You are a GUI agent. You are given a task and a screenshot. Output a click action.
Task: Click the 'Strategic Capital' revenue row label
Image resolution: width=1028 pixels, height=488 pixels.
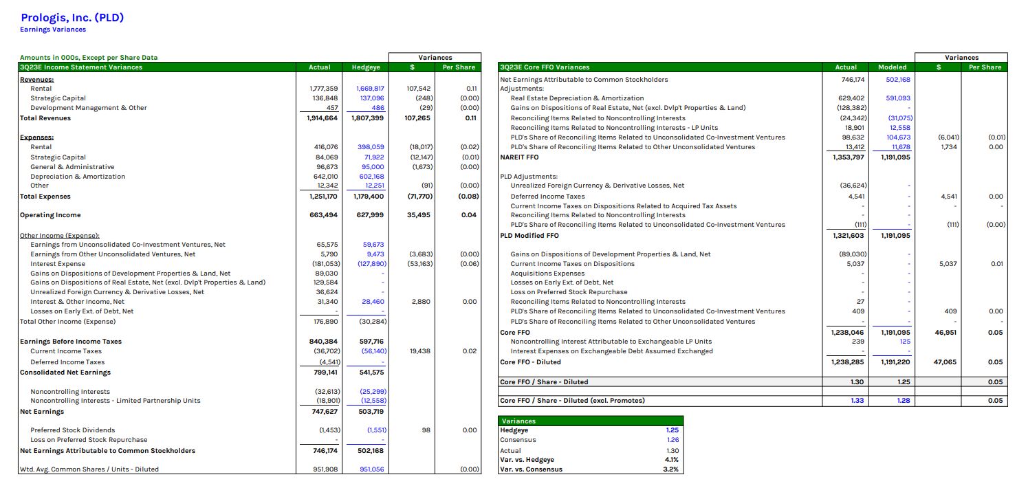point(58,98)
